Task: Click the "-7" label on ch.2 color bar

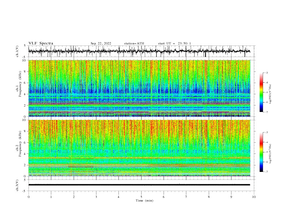Action: click(266, 172)
